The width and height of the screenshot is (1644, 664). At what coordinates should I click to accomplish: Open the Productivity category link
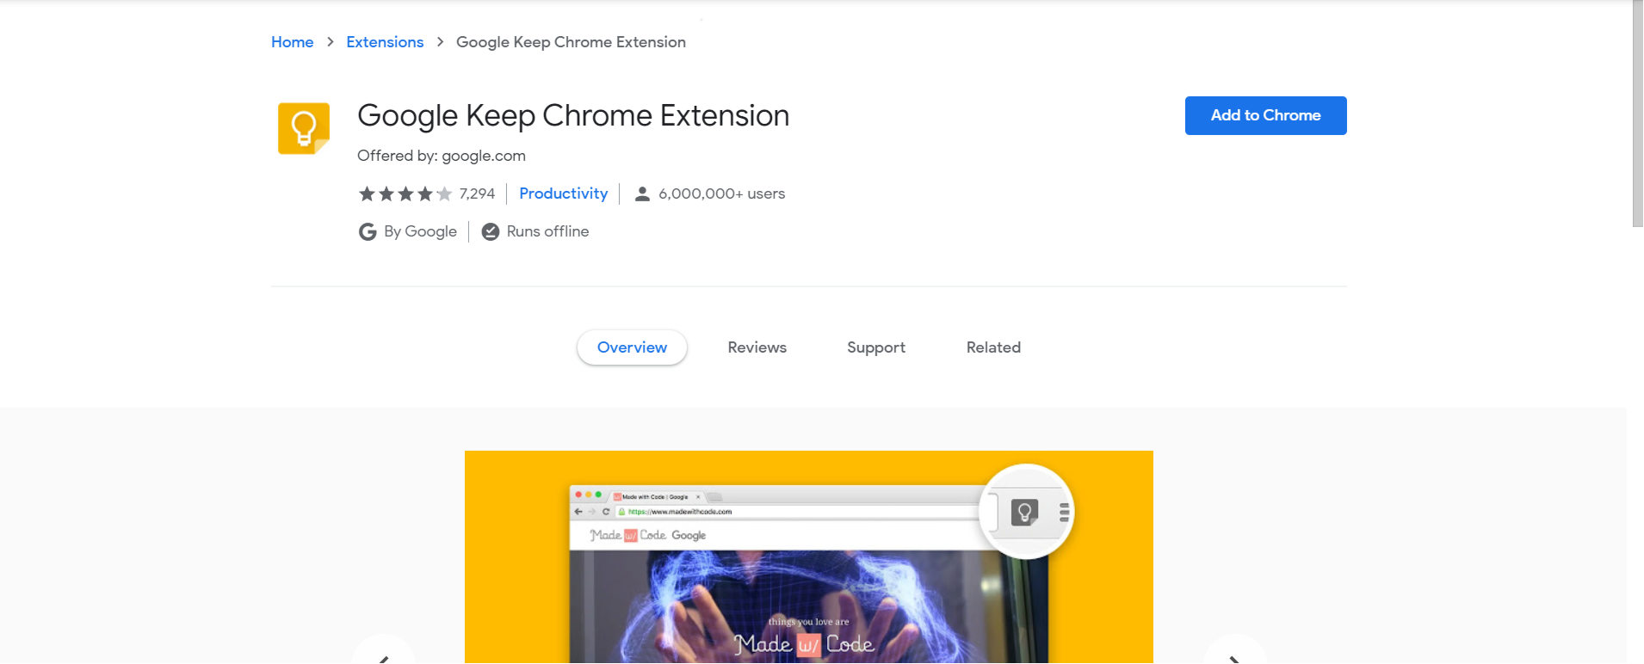coord(564,194)
